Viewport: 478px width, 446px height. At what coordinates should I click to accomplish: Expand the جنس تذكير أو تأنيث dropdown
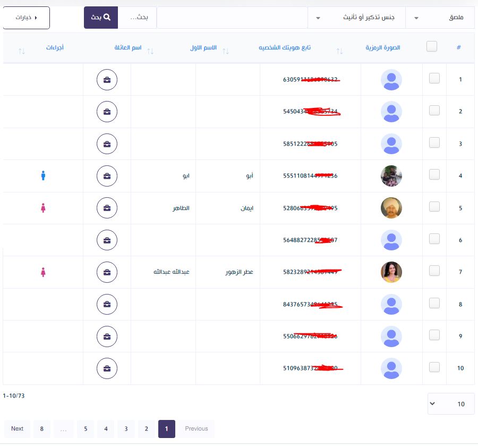[x=356, y=18]
